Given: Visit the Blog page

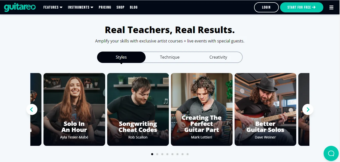Looking at the screenshot, I should coord(134,7).
